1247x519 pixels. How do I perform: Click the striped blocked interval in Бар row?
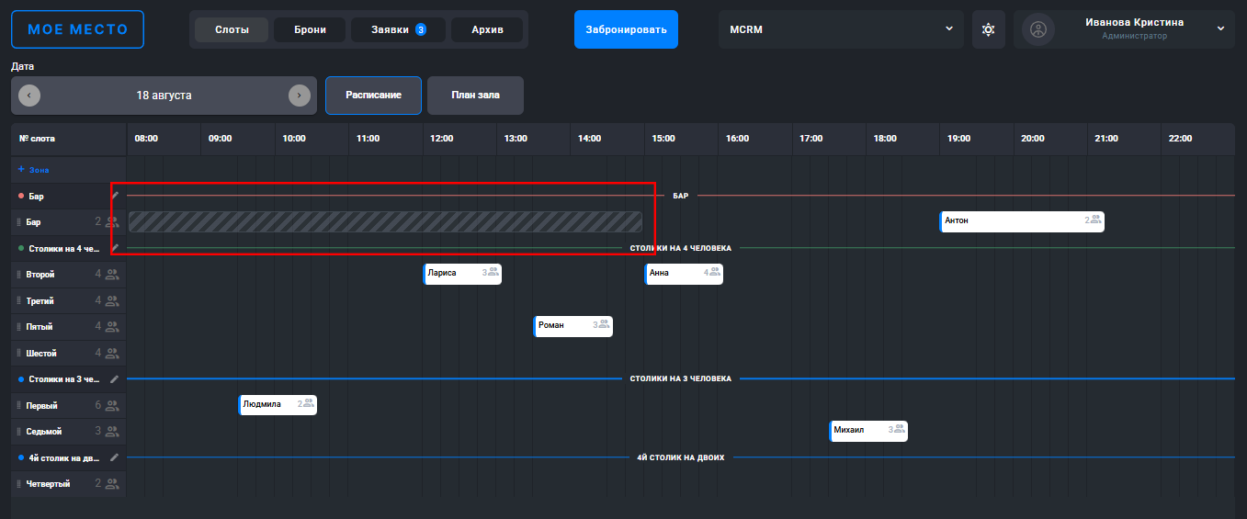(x=385, y=221)
